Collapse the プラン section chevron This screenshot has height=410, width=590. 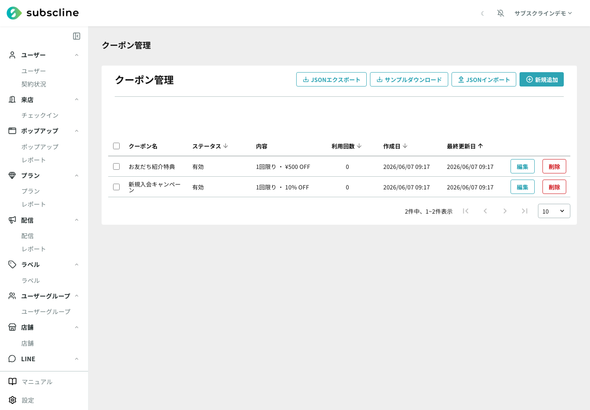point(77,175)
